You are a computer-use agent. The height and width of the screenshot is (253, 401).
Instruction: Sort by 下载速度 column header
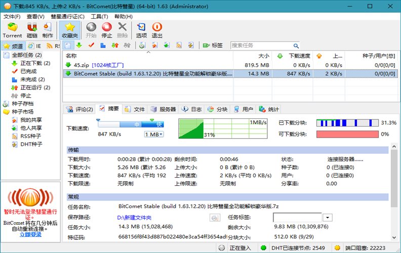pyautogui.click(x=293, y=56)
